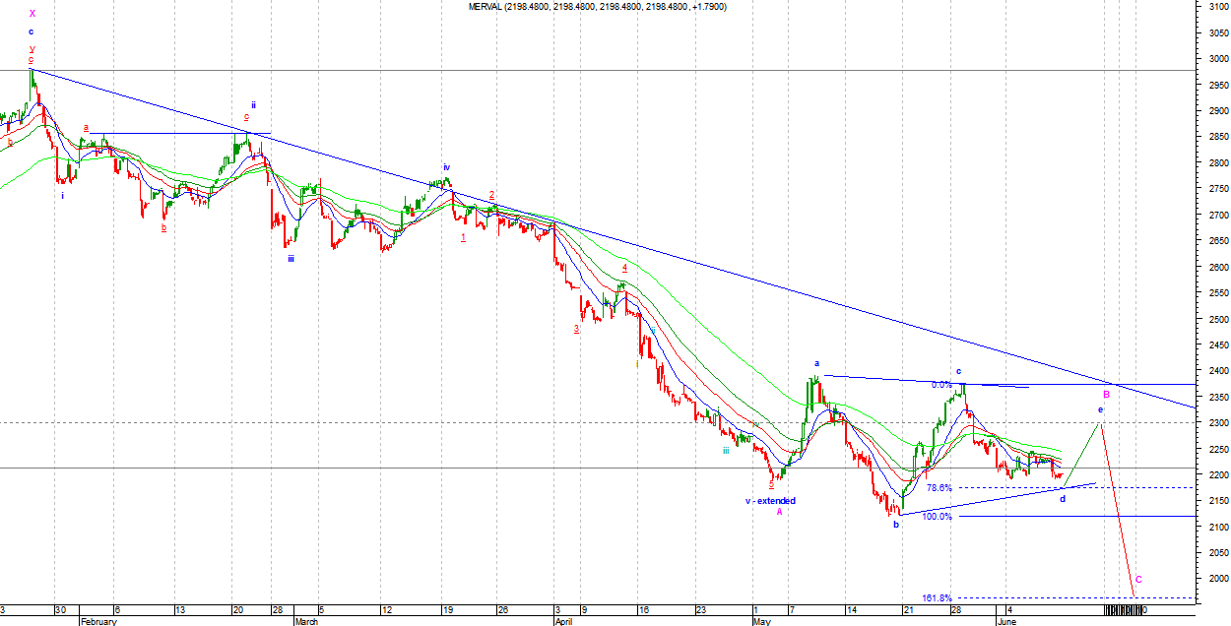Click the May month label on time axis

coord(761,621)
